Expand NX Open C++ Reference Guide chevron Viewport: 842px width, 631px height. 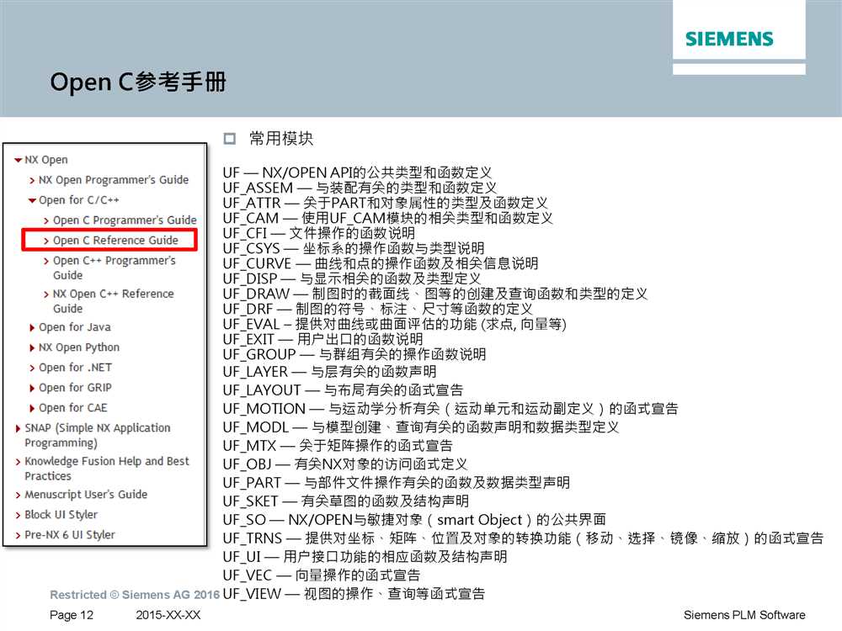(46, 294)
